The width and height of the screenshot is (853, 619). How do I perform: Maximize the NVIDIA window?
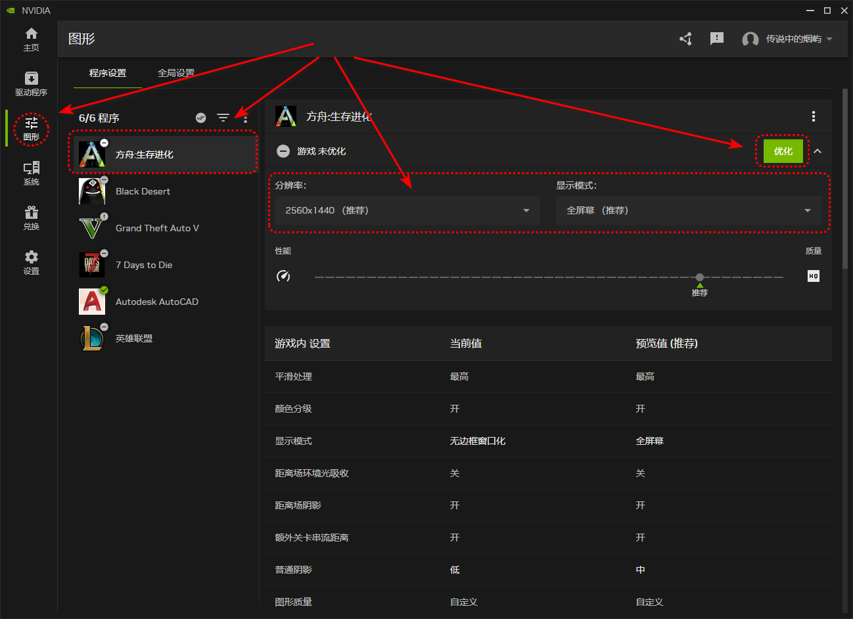827,11
